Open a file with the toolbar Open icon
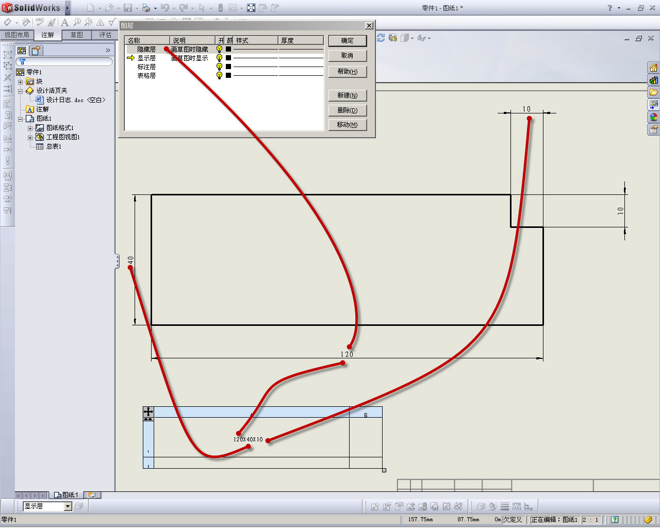Screen dimensions: 660x528 [x=109, y=8]
